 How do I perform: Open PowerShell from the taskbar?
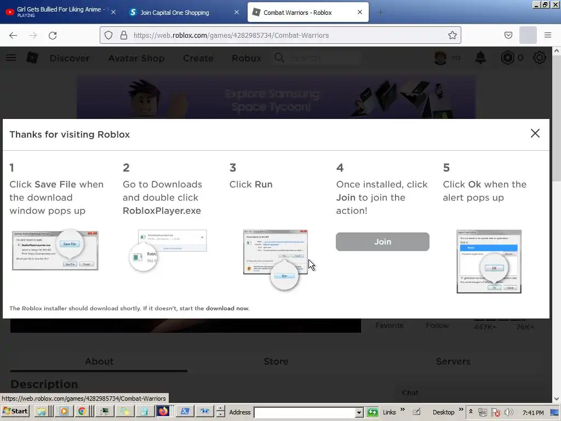click(x=185, y=412)
